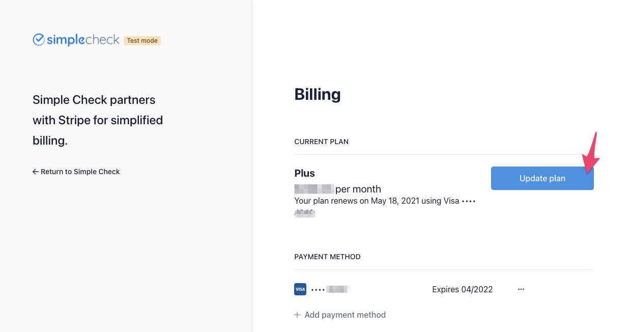The image size is (630, 332).
Task: Click the plus icon for adding payment
Action: pyautogui.click(x=297, y=315)
